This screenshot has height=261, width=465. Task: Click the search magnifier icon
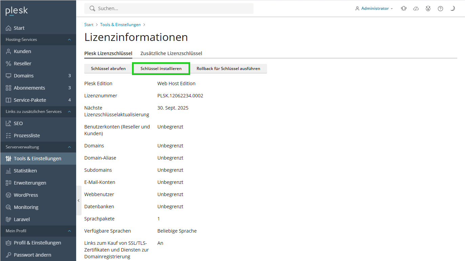(x=92, y=8)
